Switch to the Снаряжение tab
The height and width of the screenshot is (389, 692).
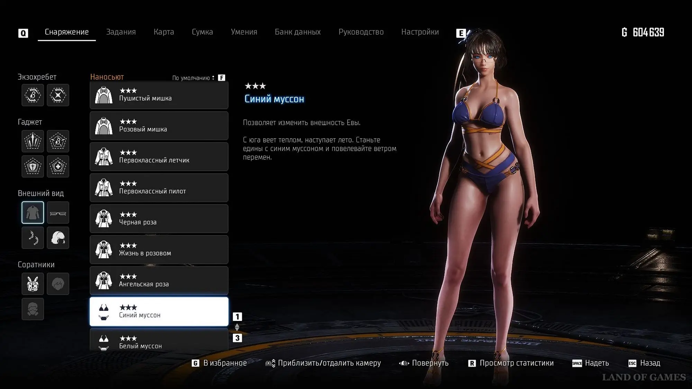[x=67, y=32]
